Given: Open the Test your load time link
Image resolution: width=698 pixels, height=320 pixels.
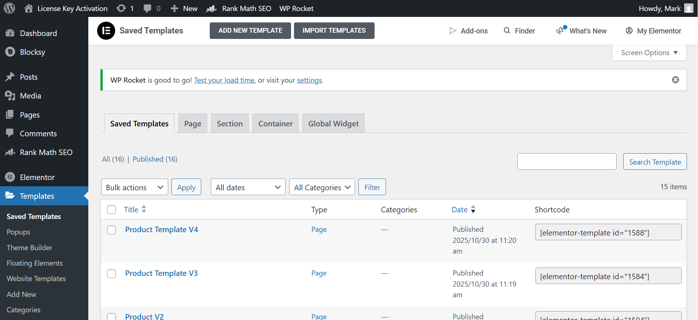Looking at the screenshot, I should coord(224,80).
